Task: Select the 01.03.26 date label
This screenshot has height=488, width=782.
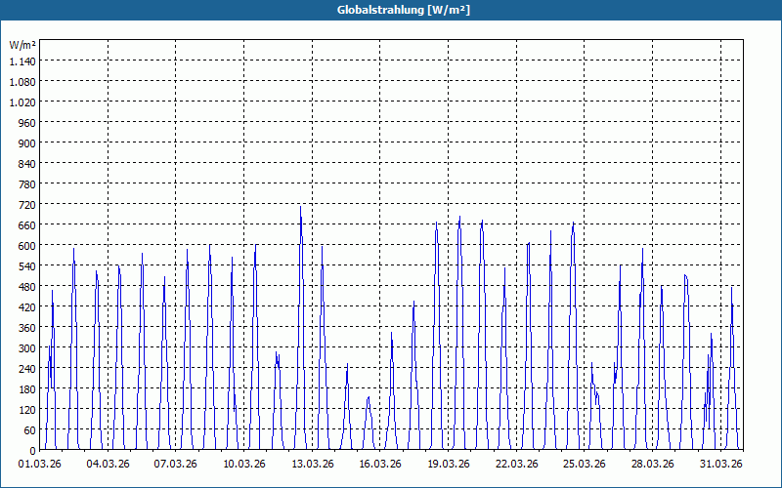Action: click(x=40, y=464)
